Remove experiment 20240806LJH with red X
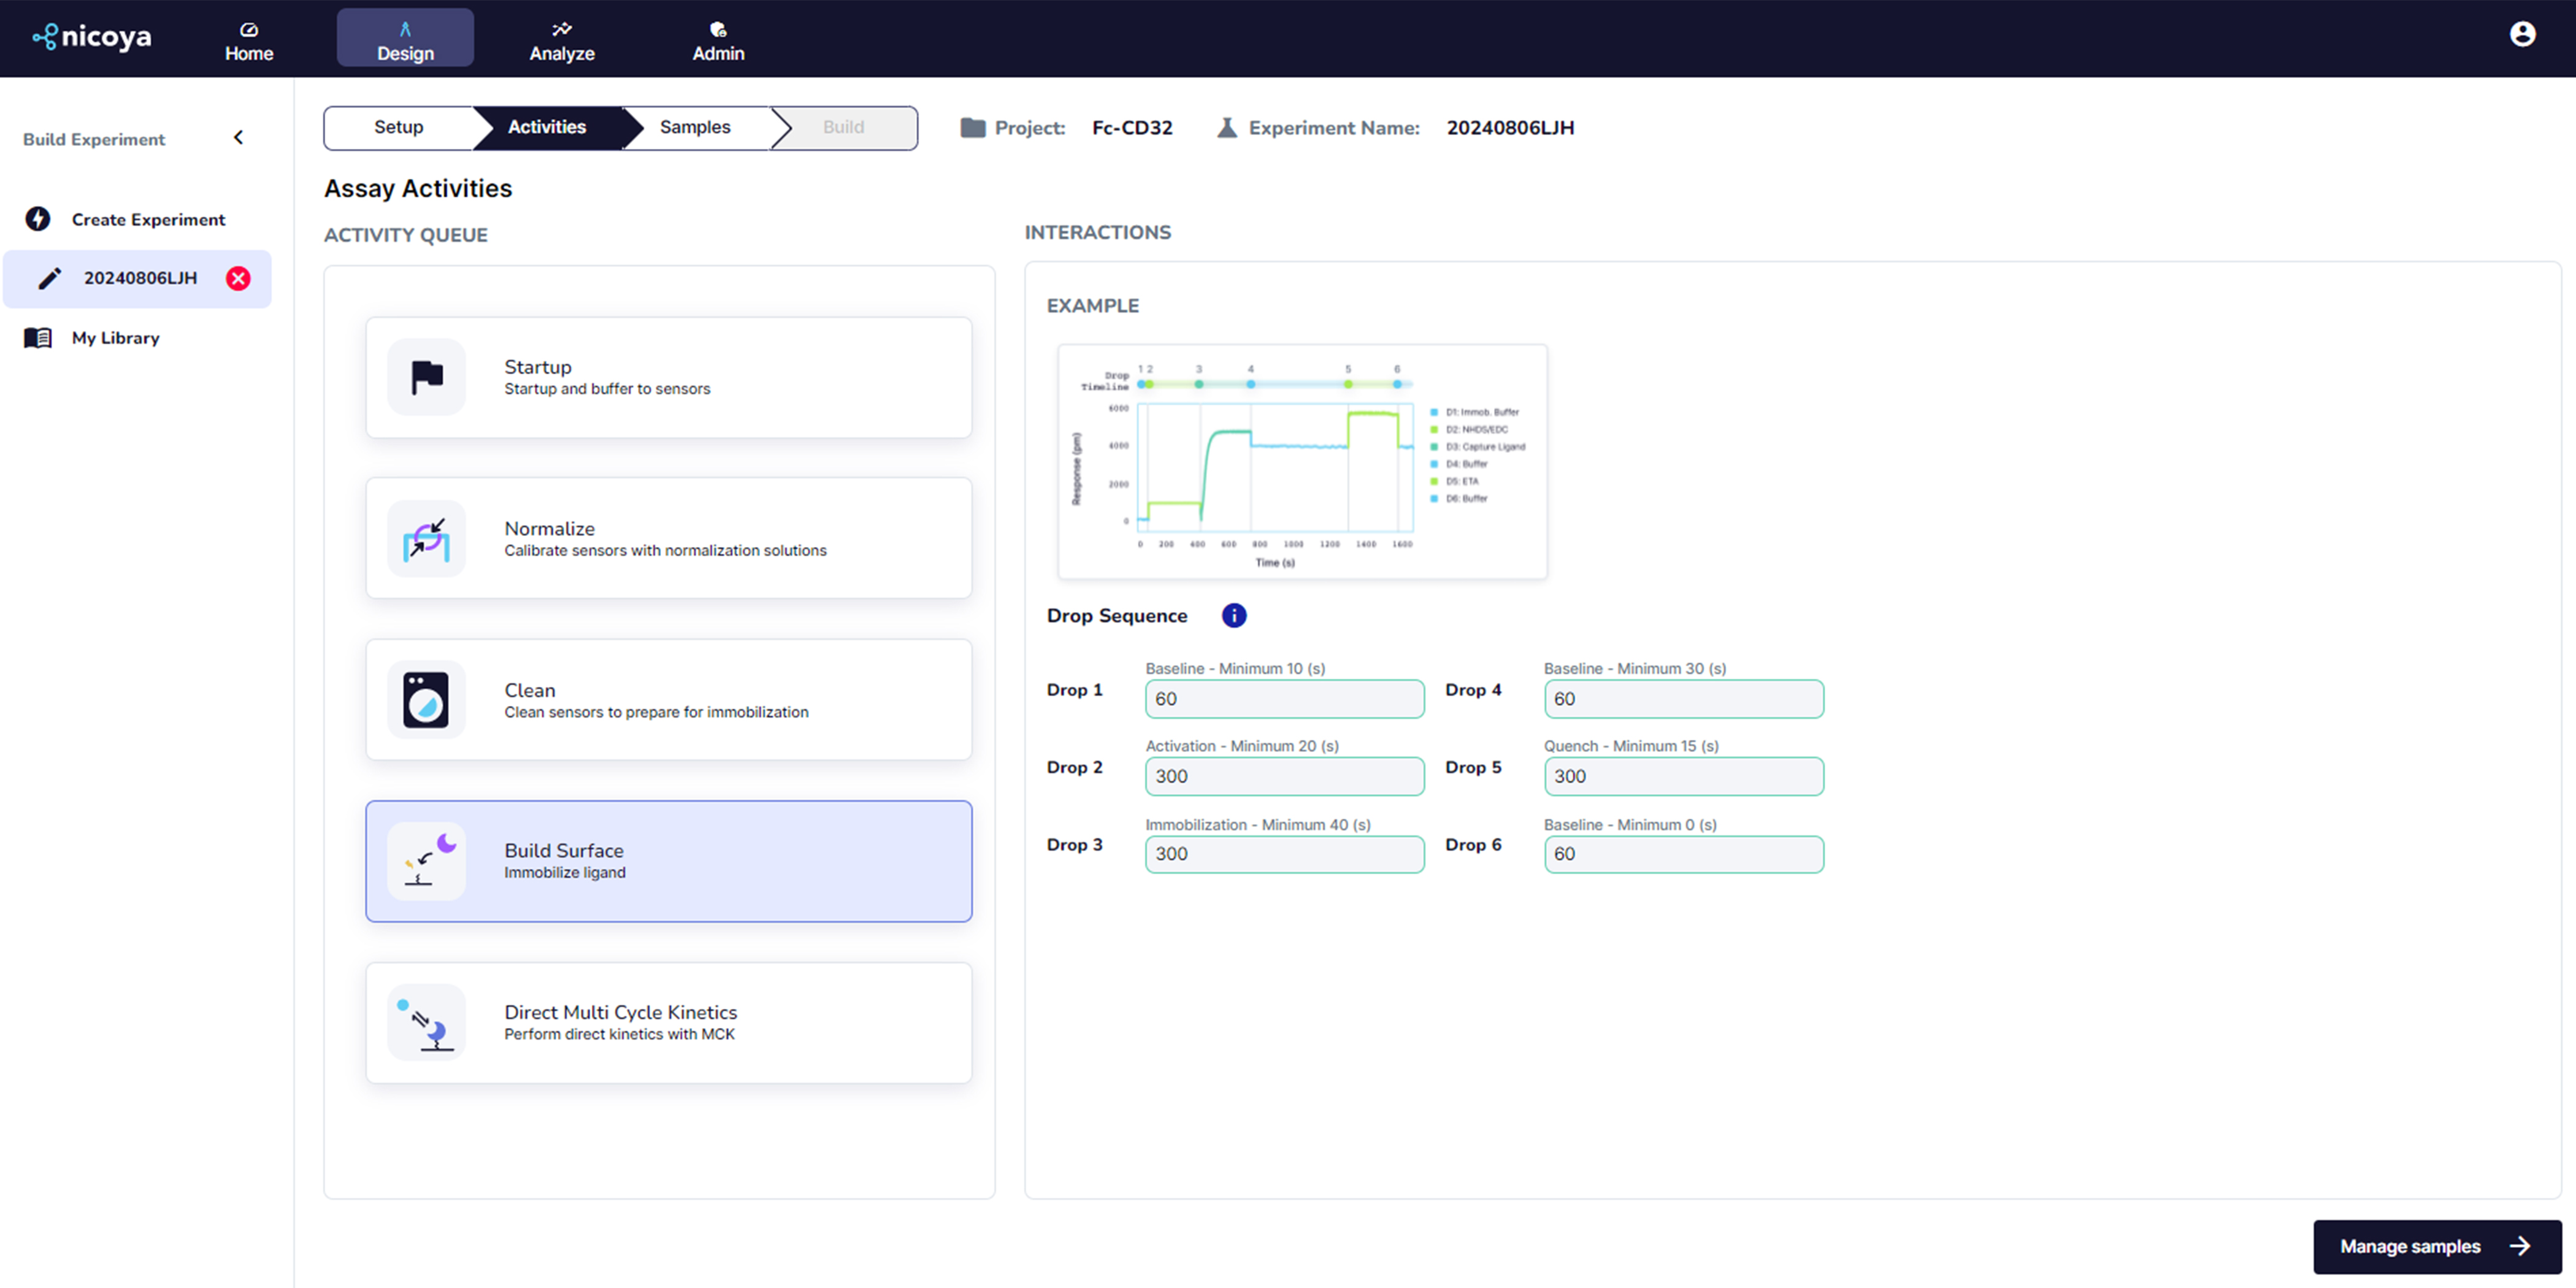This screenshot has width=2576, height=1288. tap(238, 278)
